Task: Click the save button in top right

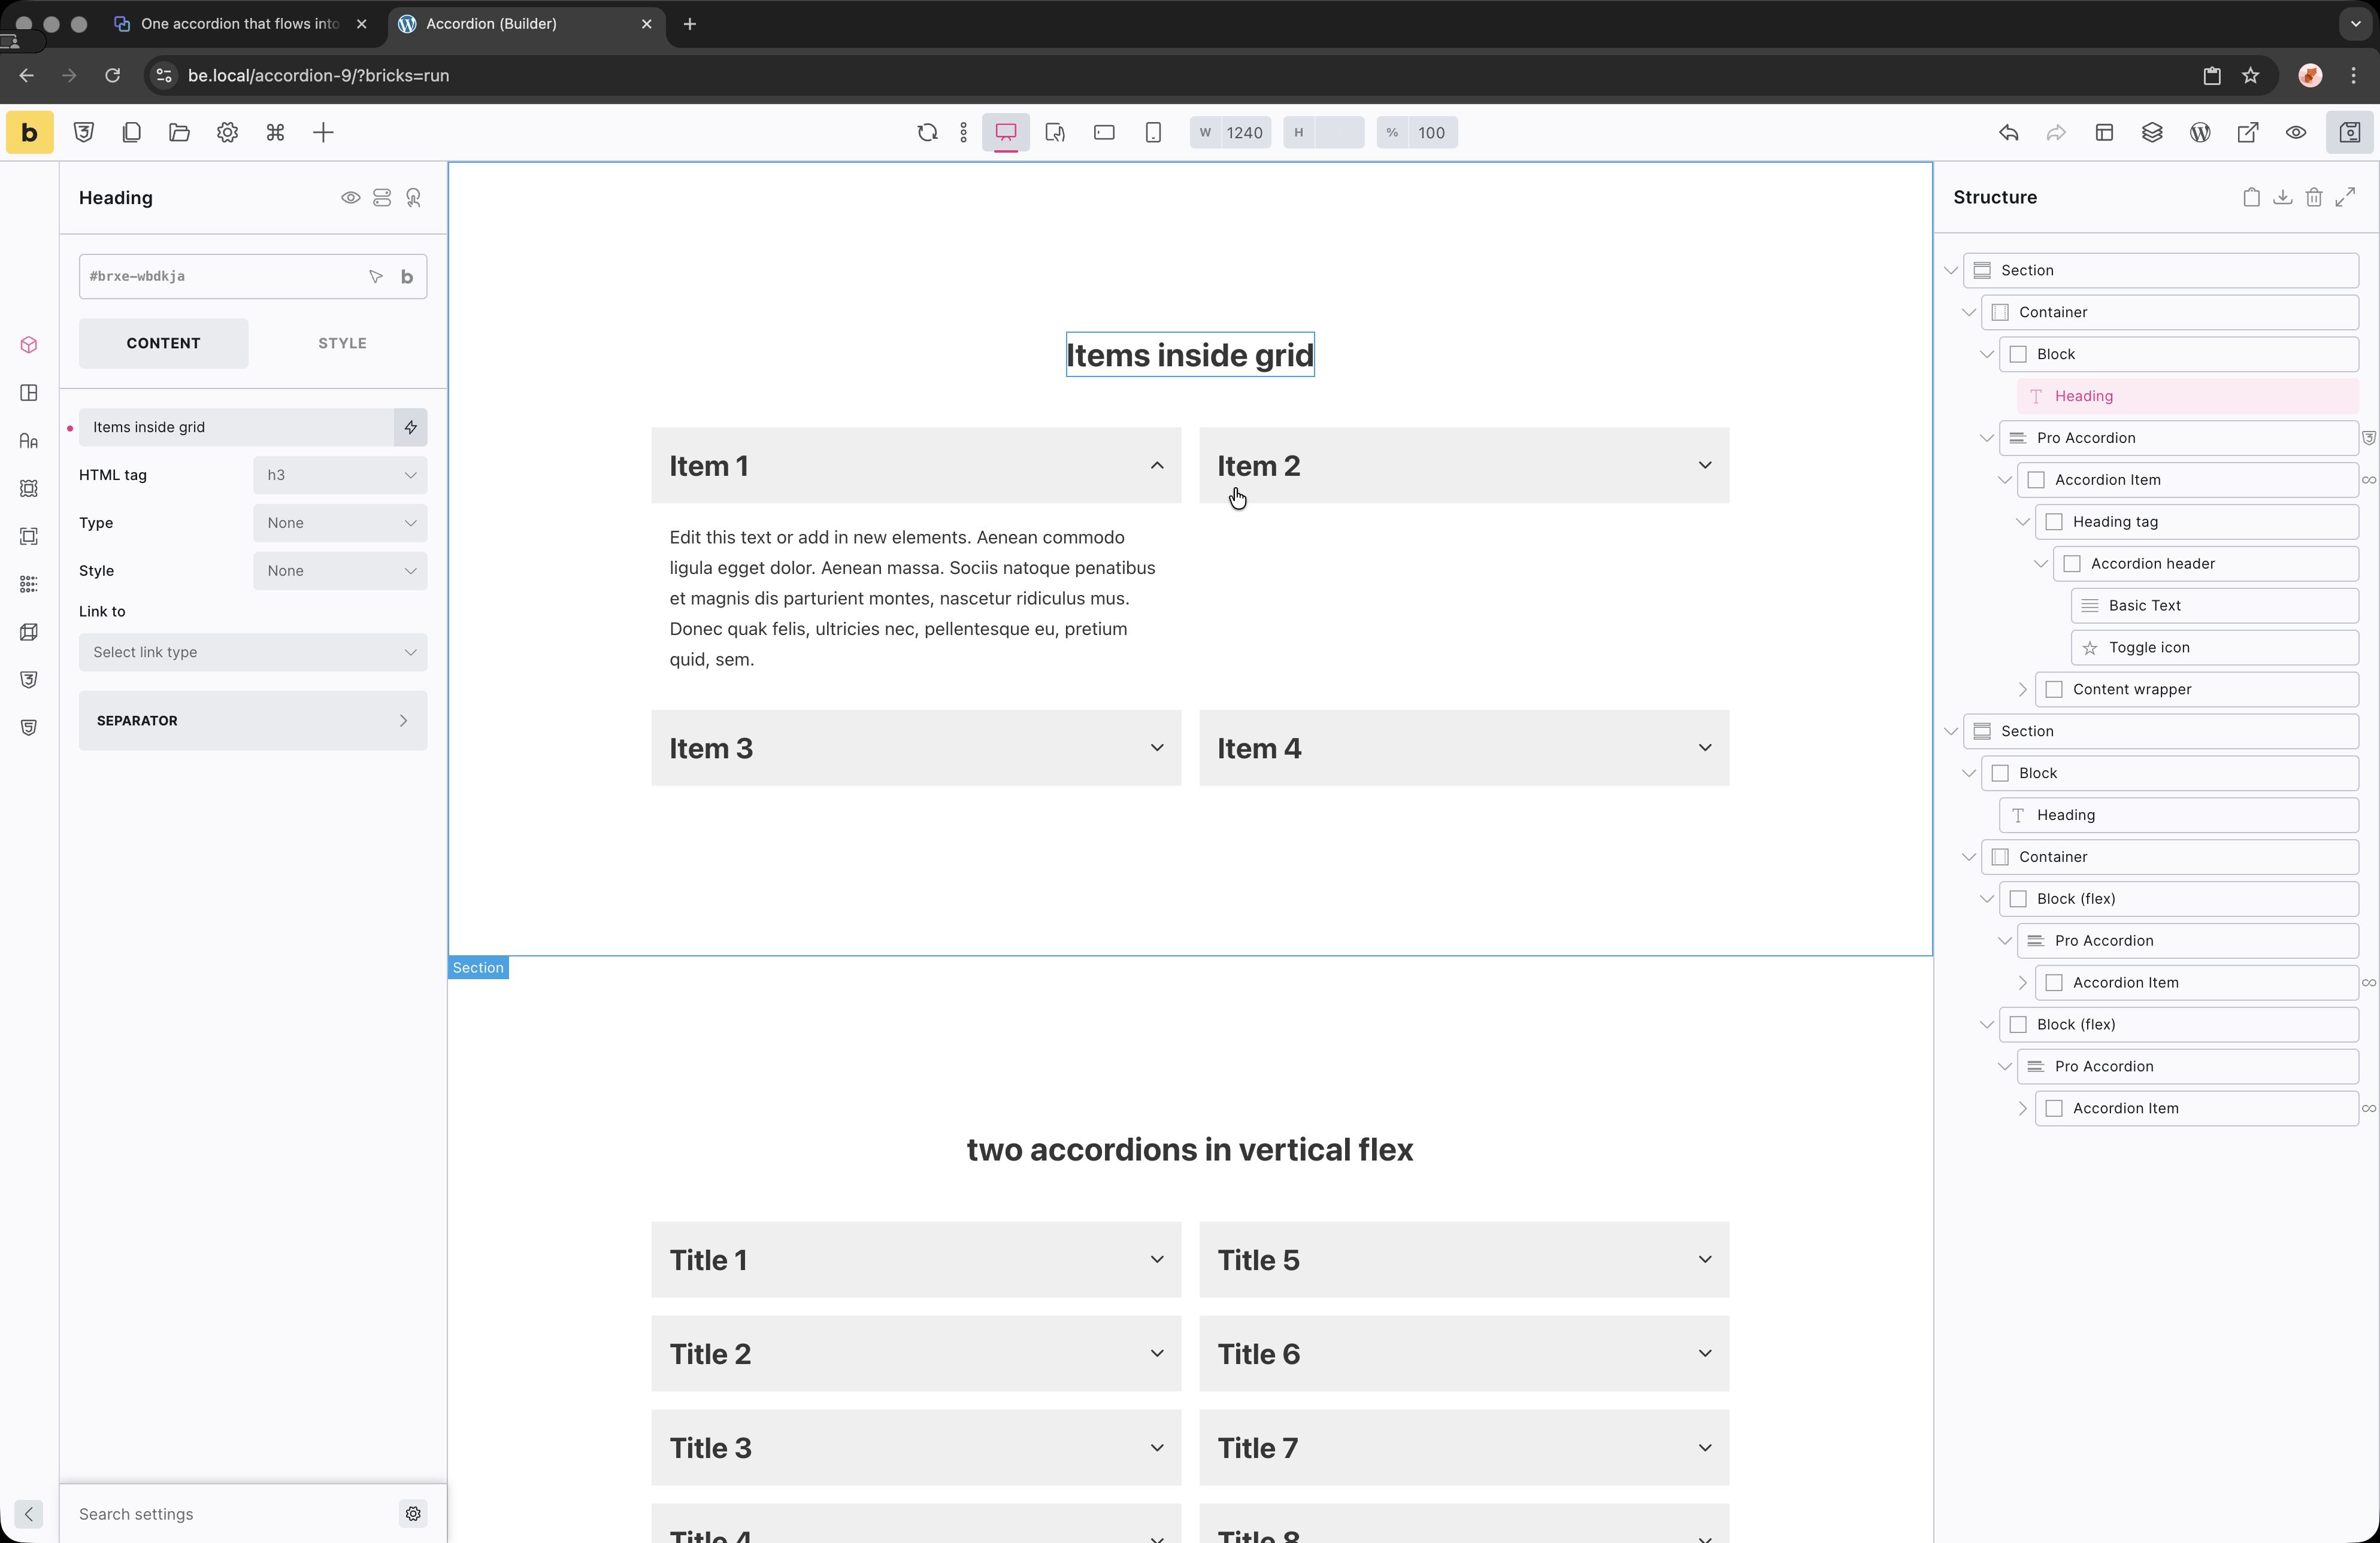Action: point(2350,133)
